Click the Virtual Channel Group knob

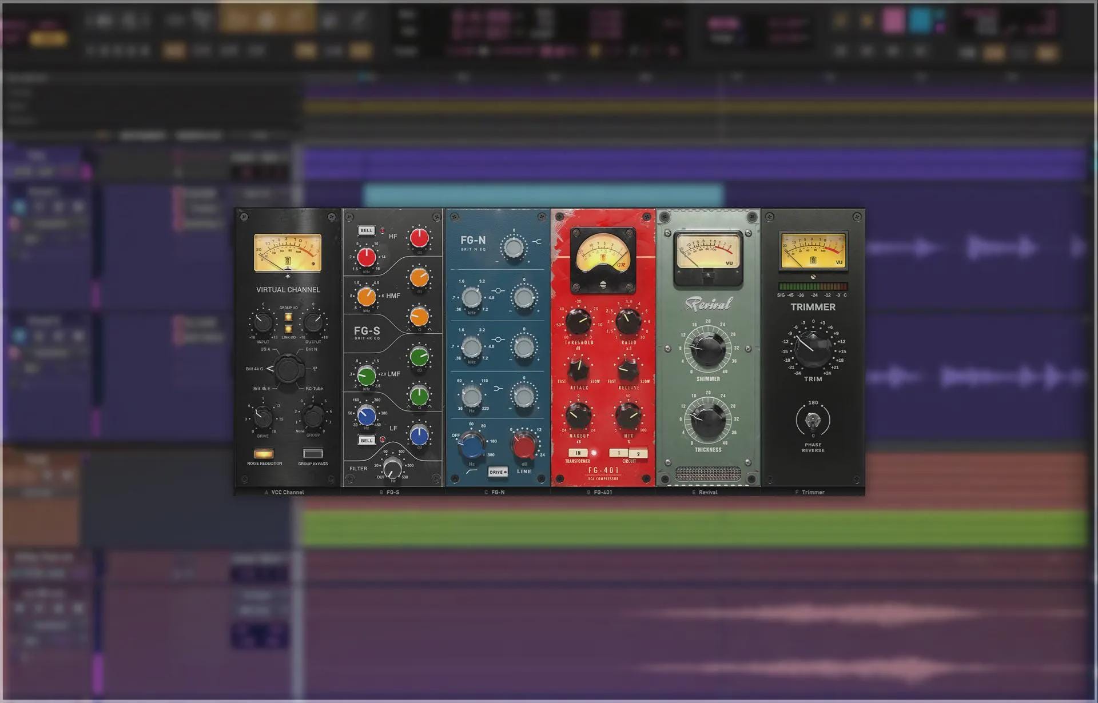pyautogui.click(x=313, y=417)
